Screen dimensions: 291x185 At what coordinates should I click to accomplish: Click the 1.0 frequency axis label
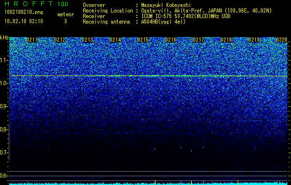point(4,83)
